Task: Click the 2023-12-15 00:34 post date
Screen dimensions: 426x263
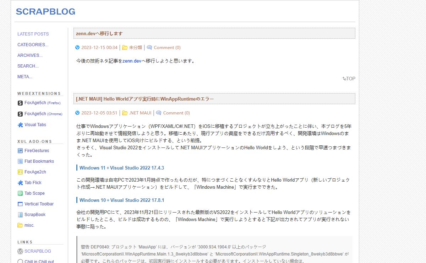Action: pos(99,47)
